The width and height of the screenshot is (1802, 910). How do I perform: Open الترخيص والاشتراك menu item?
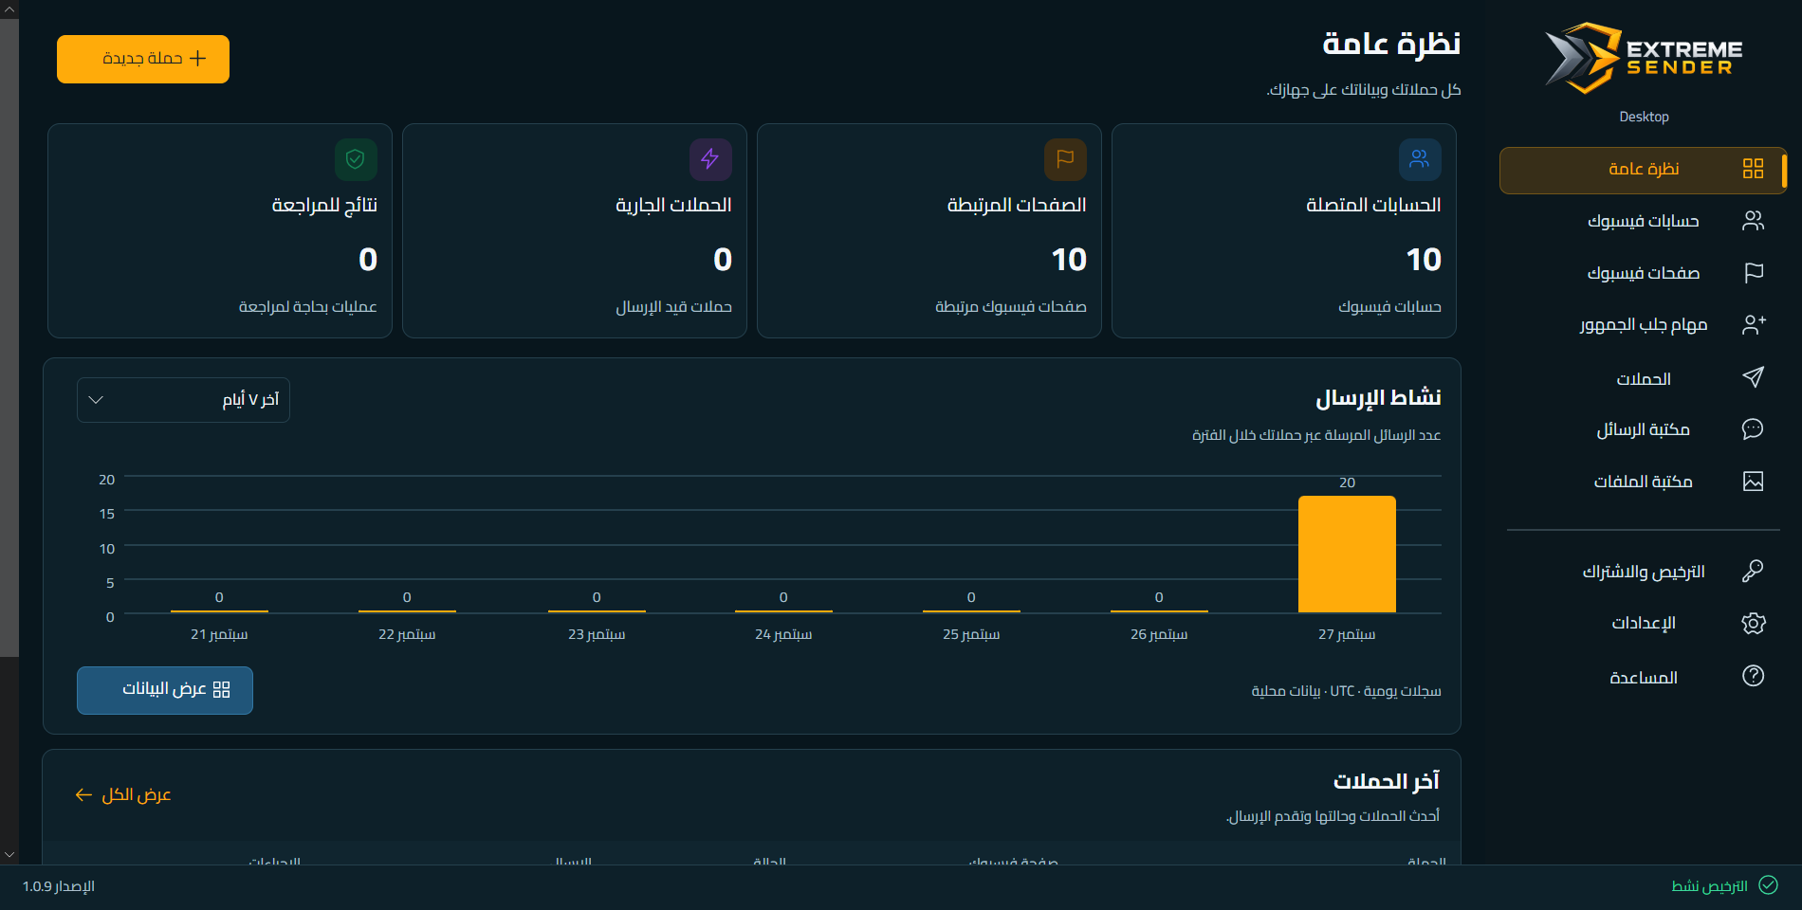1643,571
